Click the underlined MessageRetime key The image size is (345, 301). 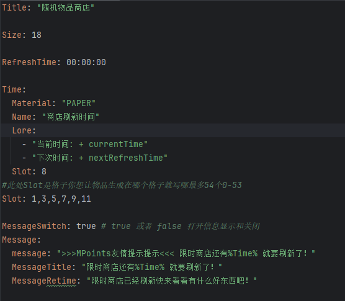(44, 281)
